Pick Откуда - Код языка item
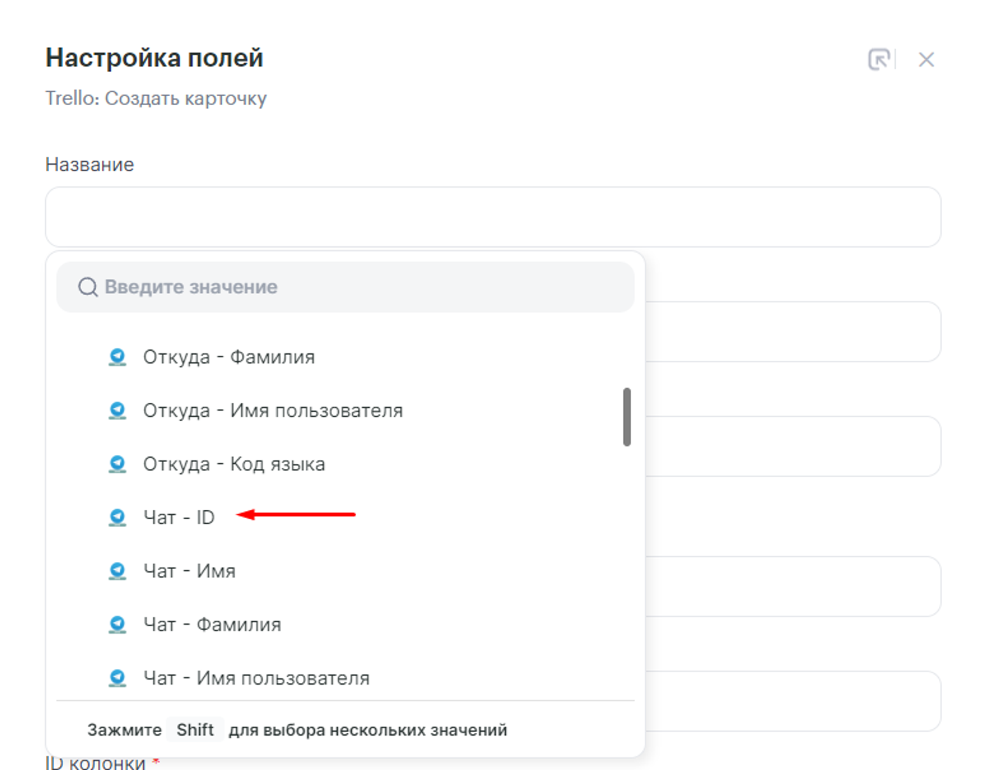Image resolution: width=986 pixels, height=770 pixels. coord(233,464)
